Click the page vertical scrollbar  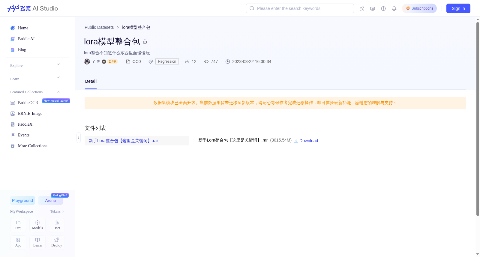point(478,118)
